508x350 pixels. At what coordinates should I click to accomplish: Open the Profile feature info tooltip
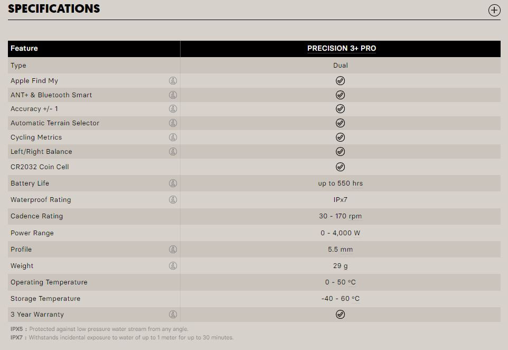pyautogui.click(x=173, y=249)
